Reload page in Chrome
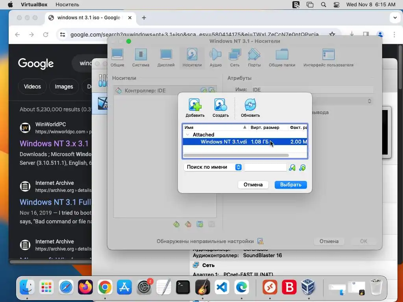 (46, 35)
